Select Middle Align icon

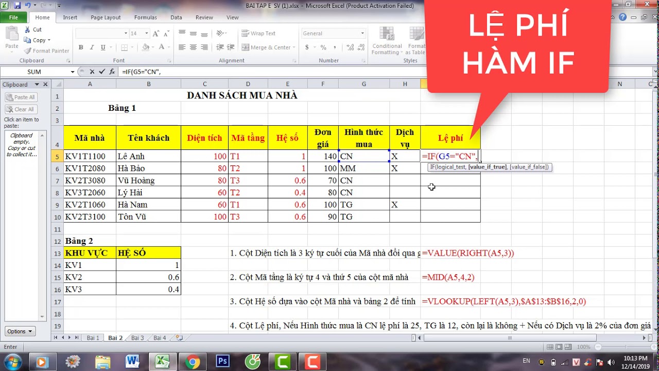coord(193,33)
